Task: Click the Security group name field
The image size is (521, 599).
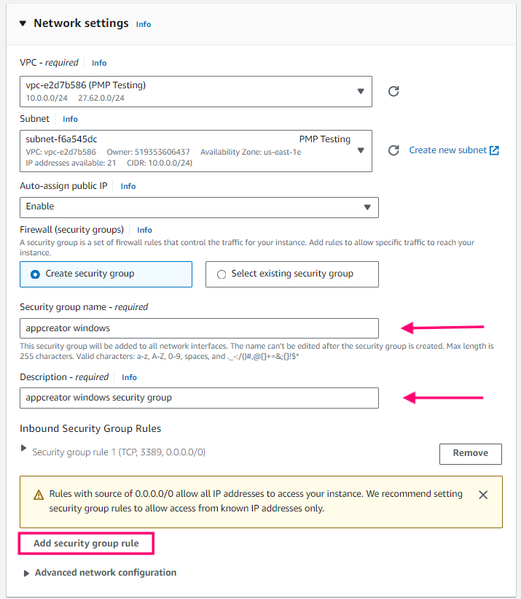Action: 199,328
